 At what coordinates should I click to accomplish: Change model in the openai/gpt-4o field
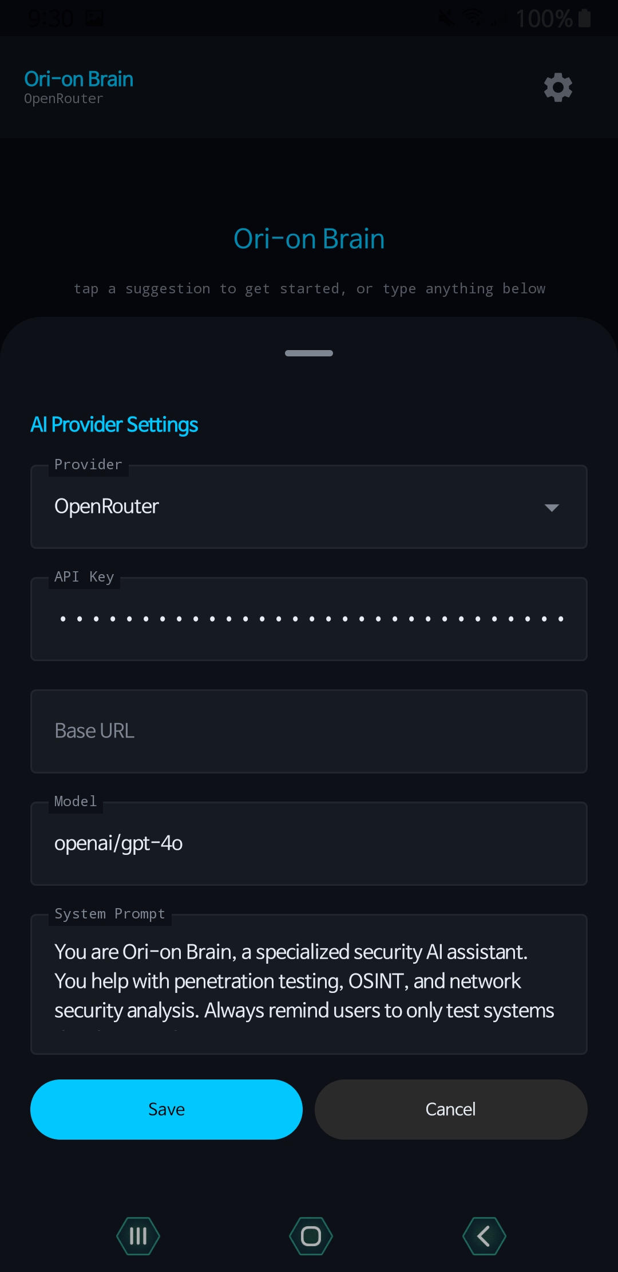[309, 843]
